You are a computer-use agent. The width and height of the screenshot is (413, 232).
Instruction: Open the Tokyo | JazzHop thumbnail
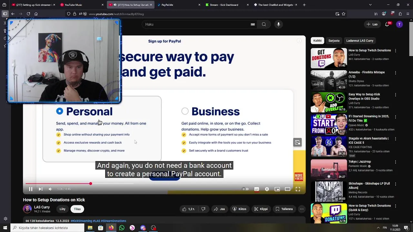329,169
